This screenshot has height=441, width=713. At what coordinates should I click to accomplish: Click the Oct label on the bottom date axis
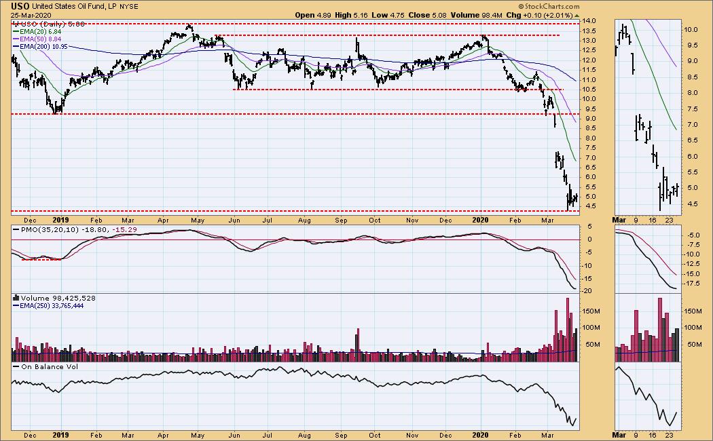[x=374, y=435]
